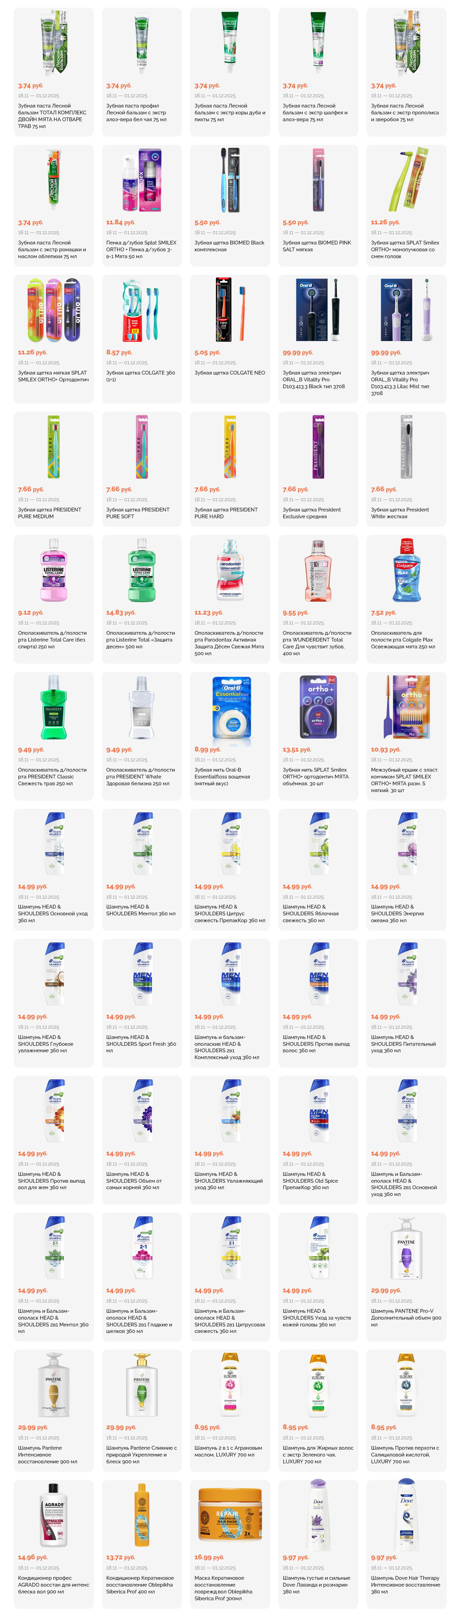This screenshot has height=1618, width=460.
Task: Open Зубная щетка BIOMED Black комплексная link
Action: [x=230, y=246]
